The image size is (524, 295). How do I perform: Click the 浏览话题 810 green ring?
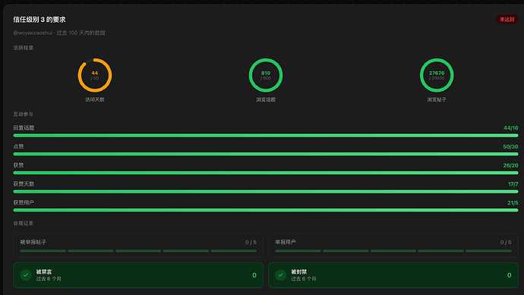266,75
